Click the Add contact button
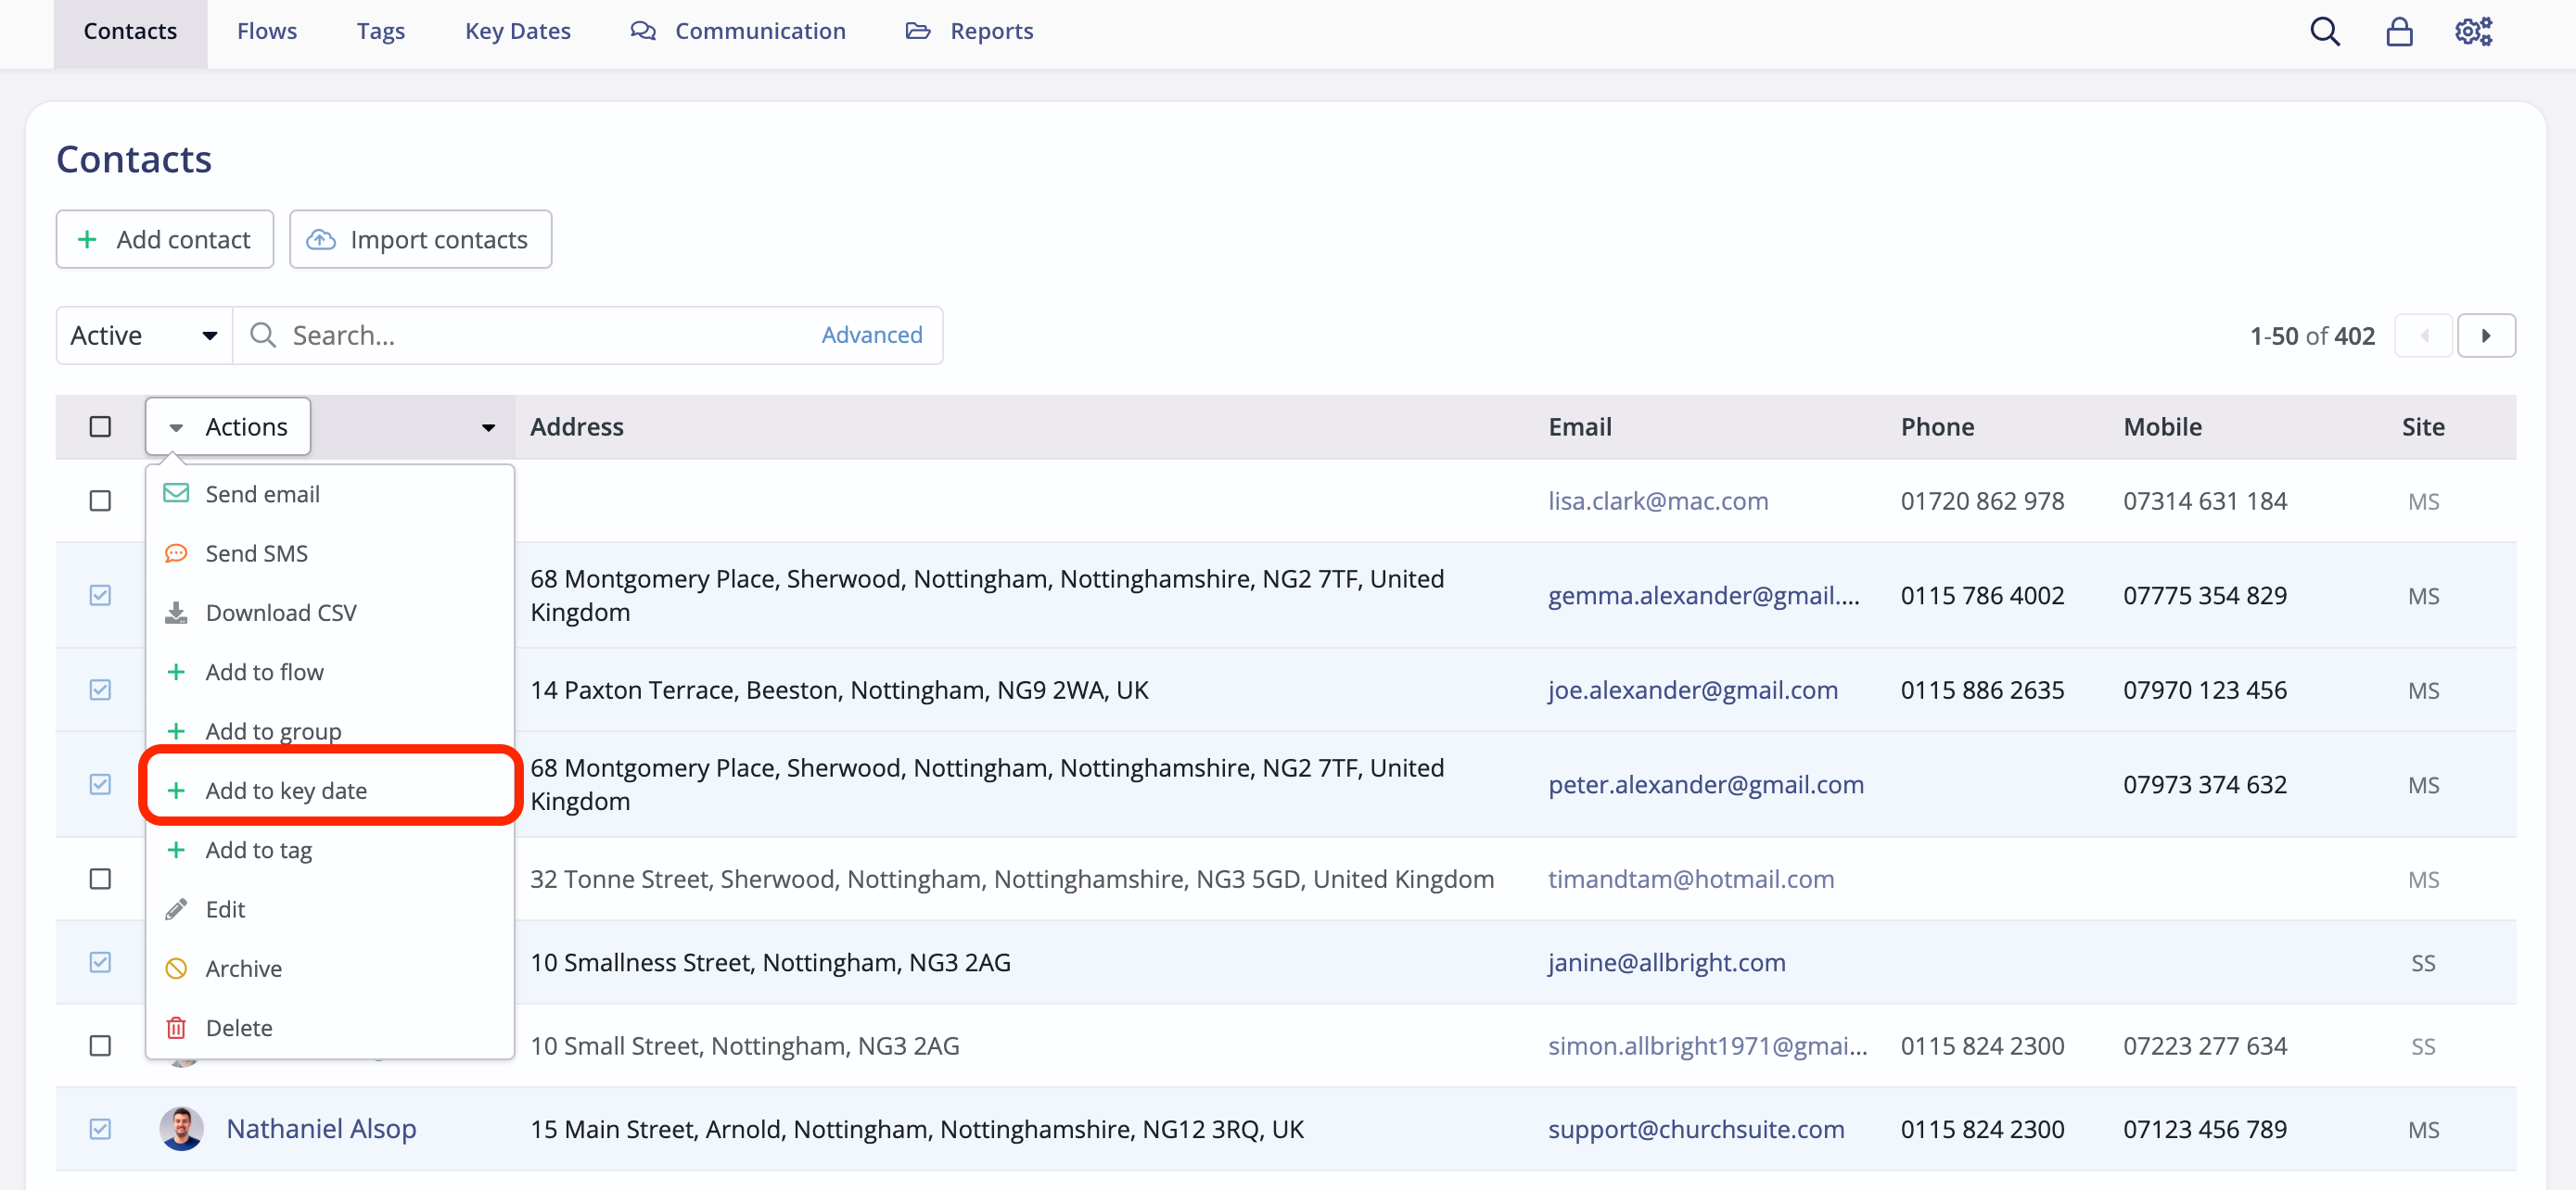This screenshot has width=2576, height=1190. (x=164, y=239)
